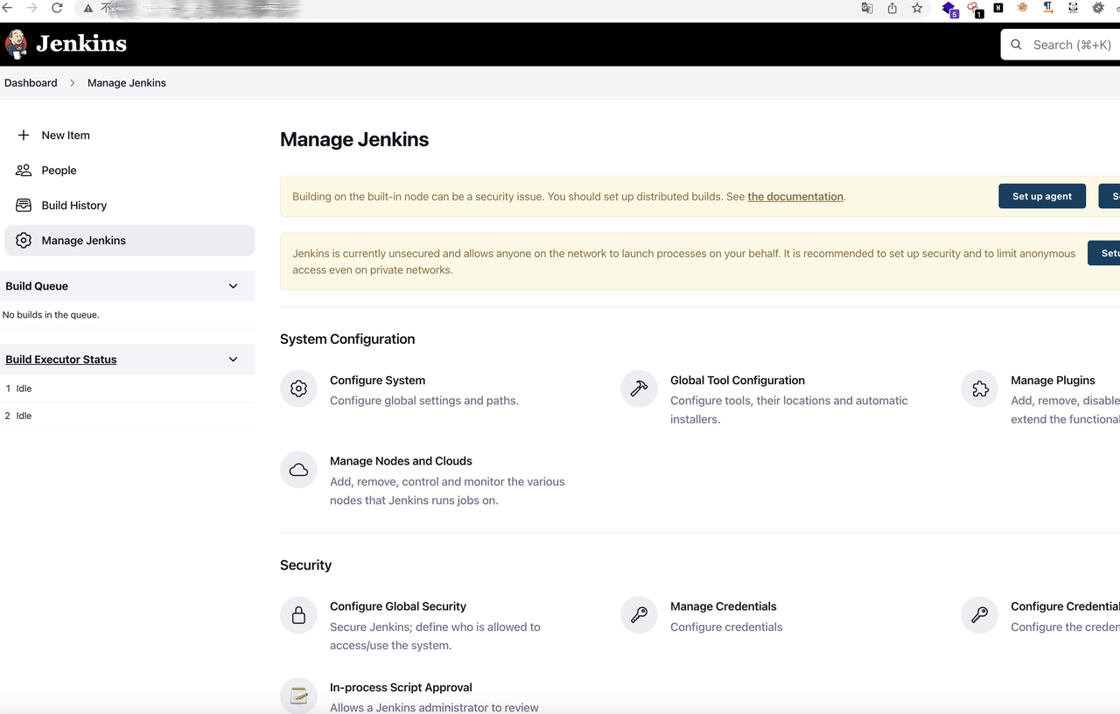Click the Global Tool Configuration hammer icon

[x=639, y=388]
